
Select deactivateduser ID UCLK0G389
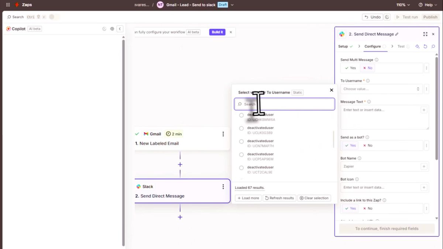click(241, 128)
